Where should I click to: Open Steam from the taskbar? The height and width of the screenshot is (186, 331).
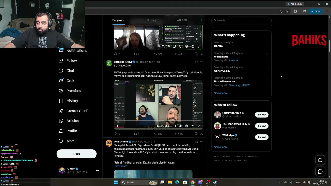tap(215, 182)
